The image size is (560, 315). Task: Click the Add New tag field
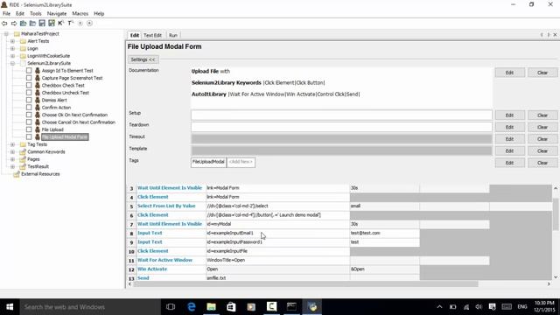[x=241, y=162]
